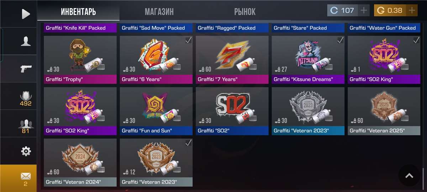Open the weapons pistol icon
The width and height of the screenshot is (427, 192).
(26, 69)
